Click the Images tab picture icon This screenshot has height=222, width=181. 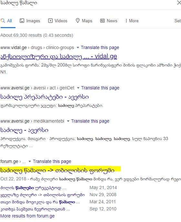[22, 21]
